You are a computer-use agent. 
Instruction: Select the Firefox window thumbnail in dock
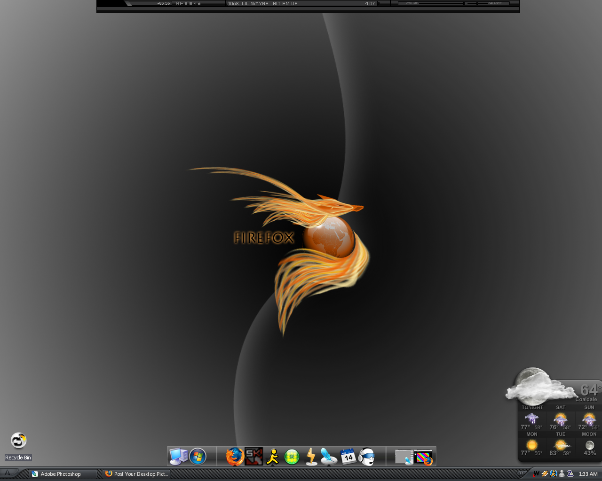423,457
